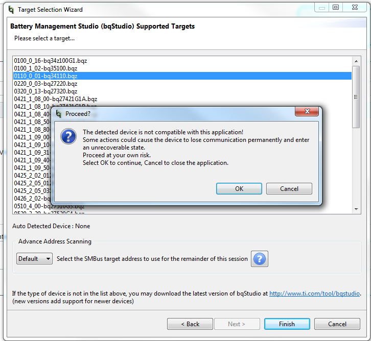The width and height of the screenshot is (371, 341).
Task: Select the 0425_2_02_01 target row
Action: point(32,175)
